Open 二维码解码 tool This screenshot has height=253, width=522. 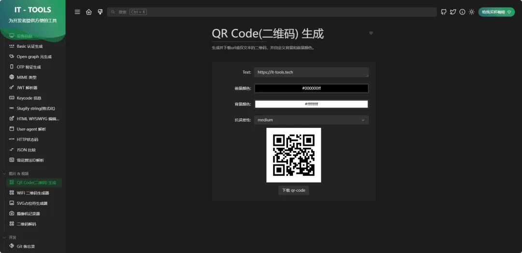coord(34,224)
